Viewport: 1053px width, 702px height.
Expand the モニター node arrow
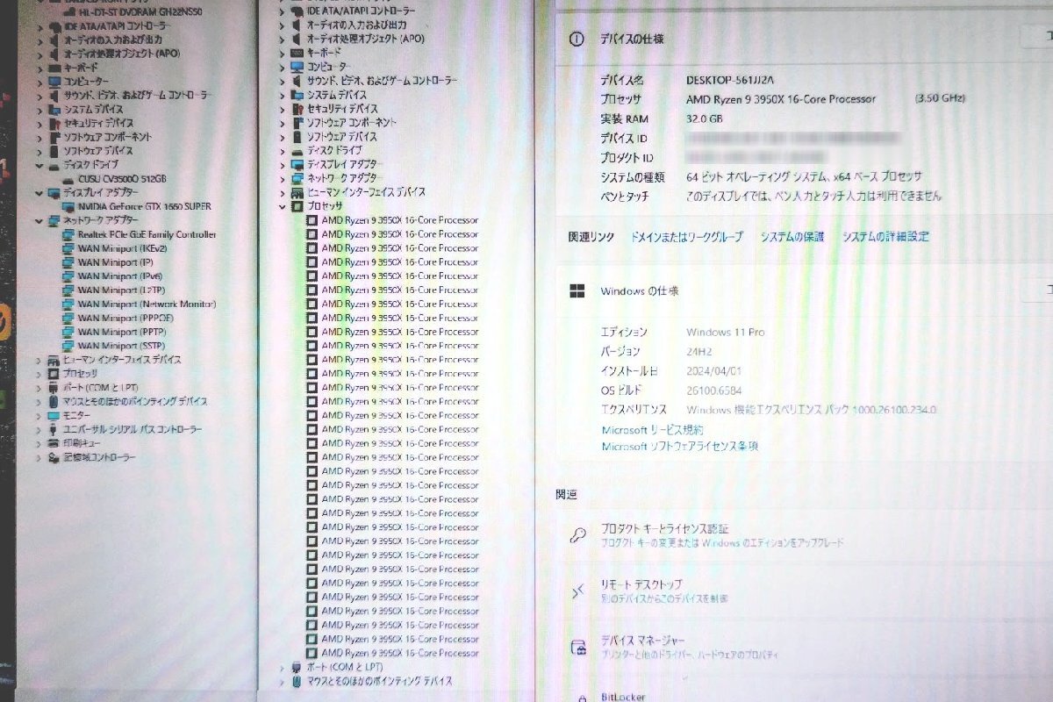pos(39,415)
